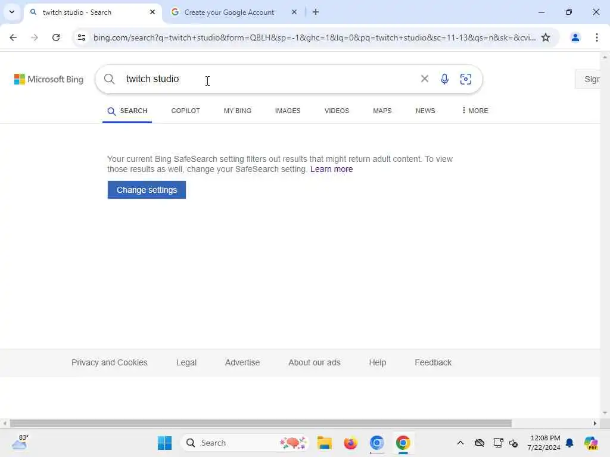The height and width of the screenshot is (457, 610).
Task: Open a new tab with plus button
Action: click(316, 12)
